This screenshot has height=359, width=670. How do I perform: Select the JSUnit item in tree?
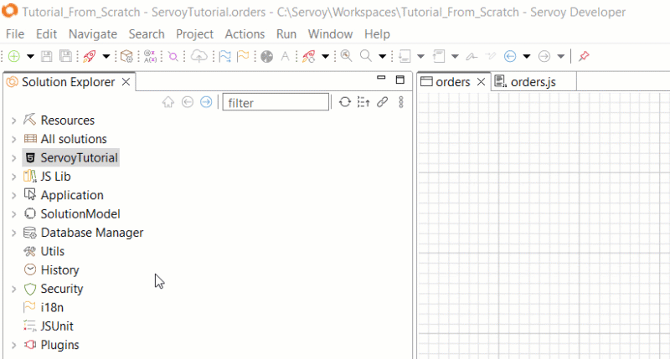57,326
